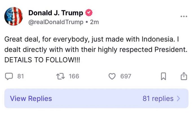This screenshot has height=113, width=192.
Task: Click the 2m timestamp
Action: pos(94,22)
